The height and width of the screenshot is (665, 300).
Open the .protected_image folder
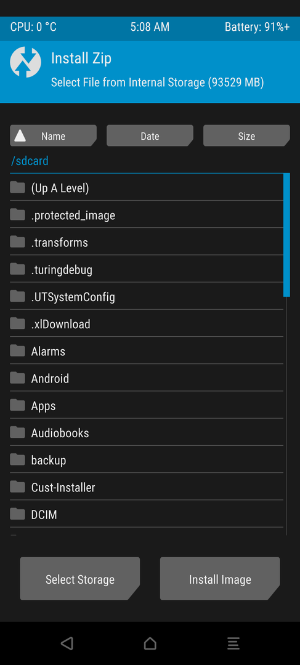pos(147,215)
